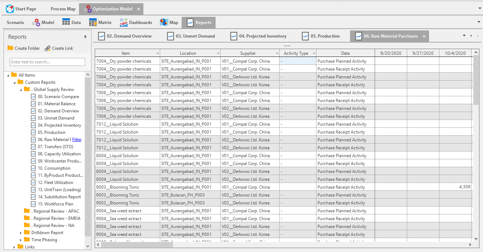Screen dimensions: 483x252
Task: Click the Filter link in tree
Action: coord(77,140)
